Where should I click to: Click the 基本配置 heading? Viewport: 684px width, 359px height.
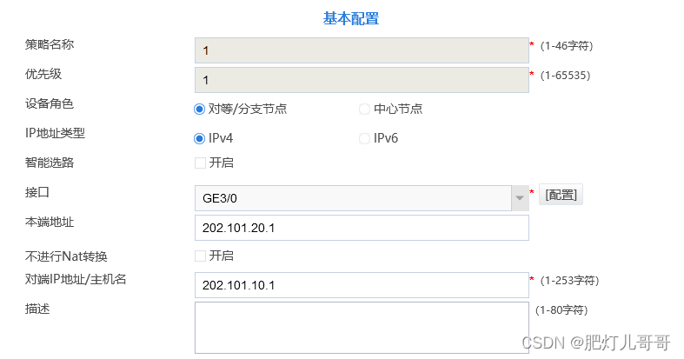coord(351,18)
